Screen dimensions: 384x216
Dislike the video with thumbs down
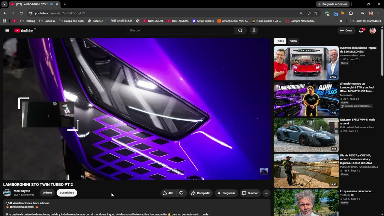[x=181, y=193]
